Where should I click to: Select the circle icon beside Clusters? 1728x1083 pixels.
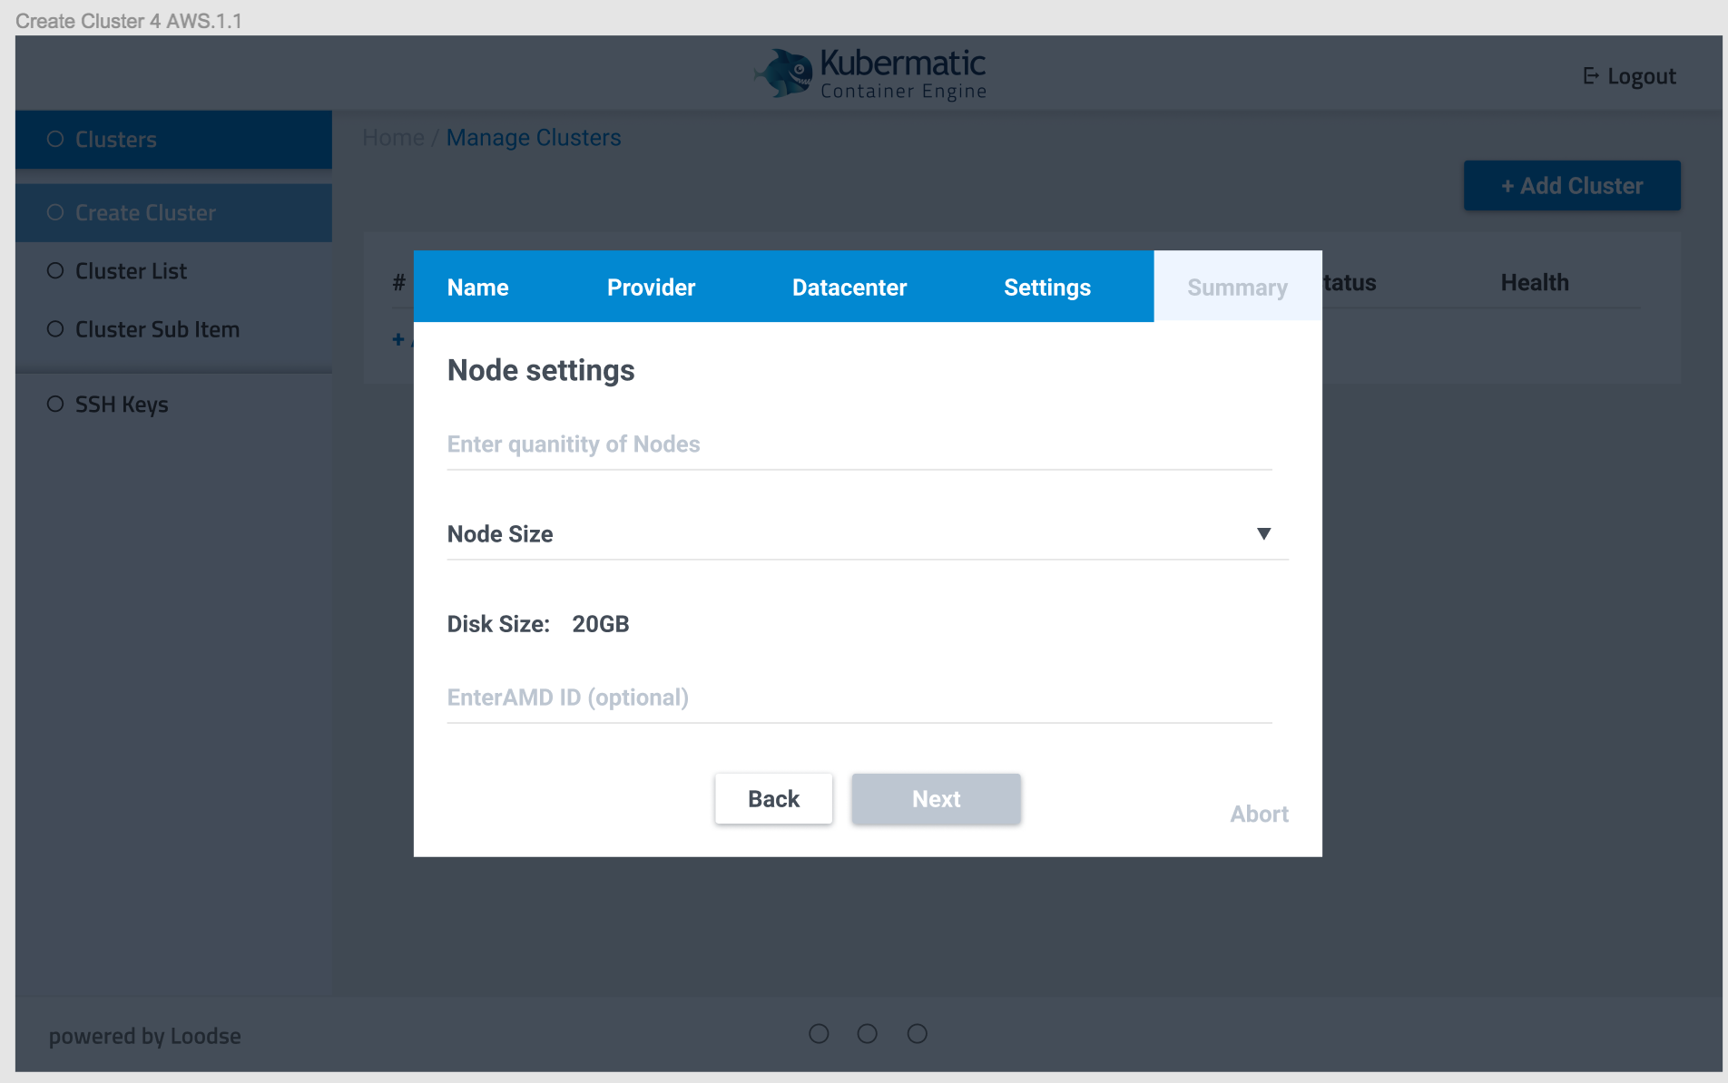(x=55, y=139)
